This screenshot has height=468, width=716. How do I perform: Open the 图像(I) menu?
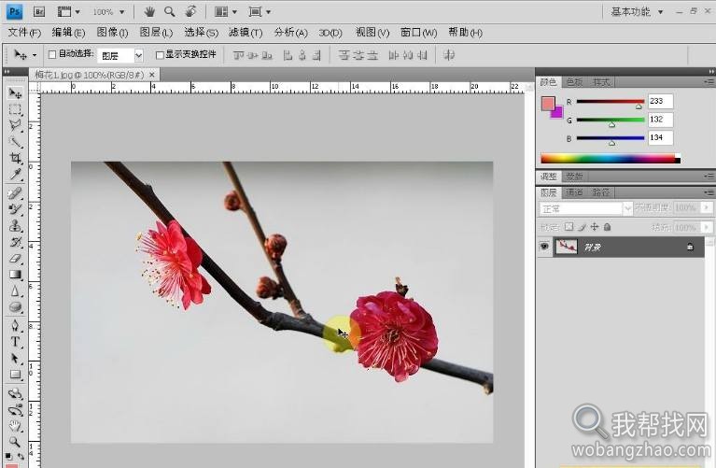point(112,32)
